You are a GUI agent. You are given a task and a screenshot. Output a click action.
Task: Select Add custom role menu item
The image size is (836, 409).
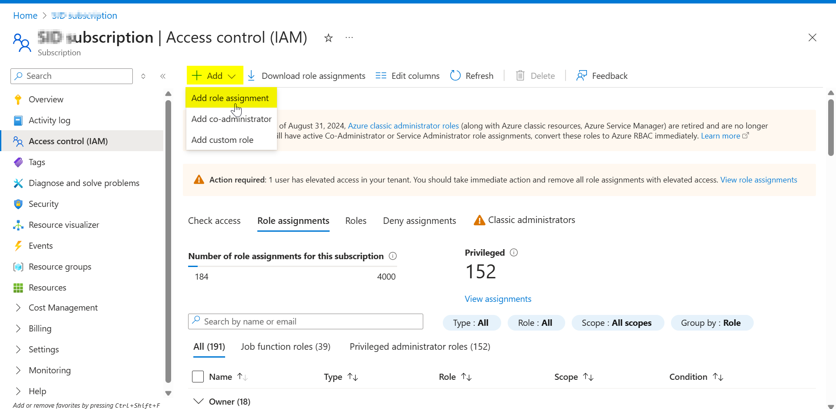coord(231,140)
